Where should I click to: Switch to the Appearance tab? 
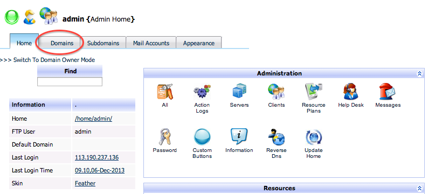[x=199, y=43]
